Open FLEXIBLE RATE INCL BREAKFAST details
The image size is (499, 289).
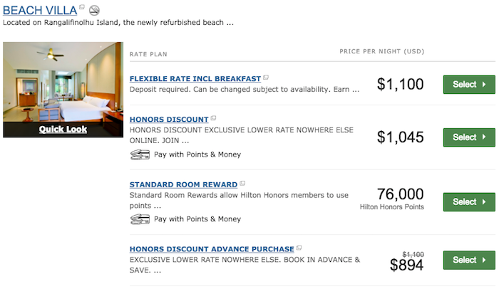195,79
